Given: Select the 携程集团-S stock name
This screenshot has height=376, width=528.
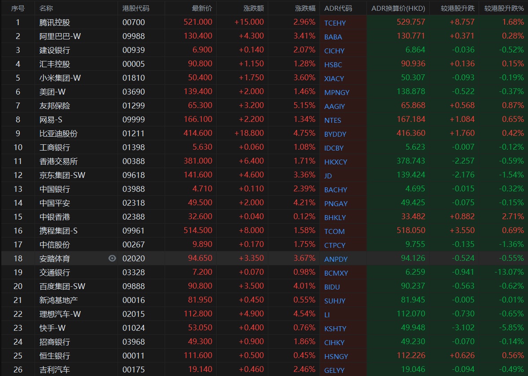Looking at the screenshot, I should [58, 231].
